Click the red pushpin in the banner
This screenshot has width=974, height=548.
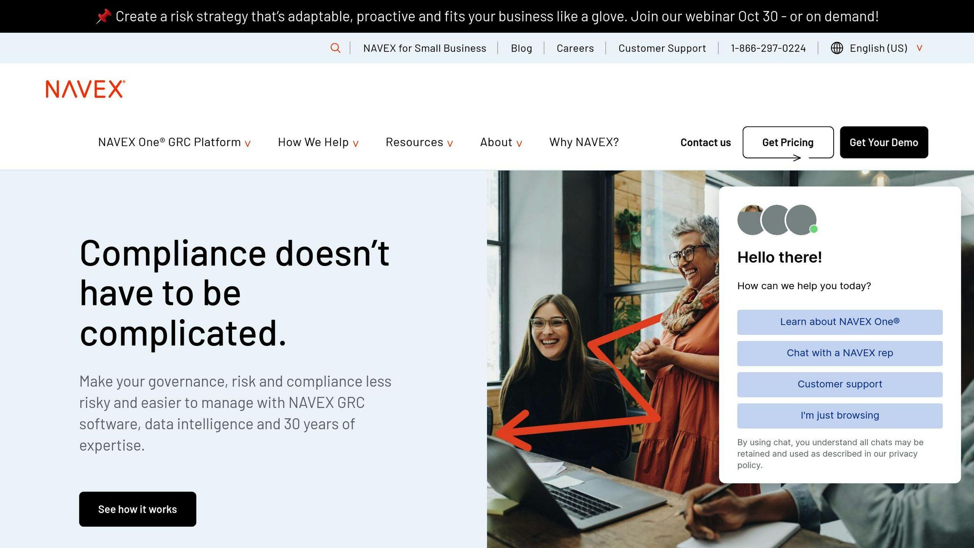pyautogui.click(x=103, y=16)
